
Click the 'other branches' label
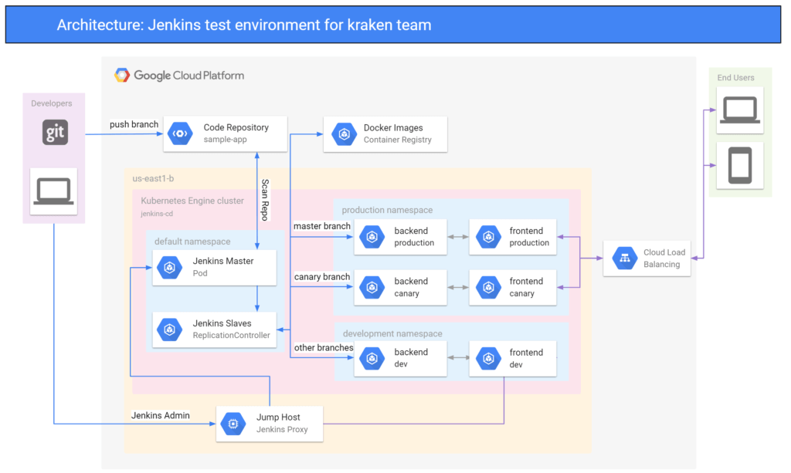(x=324, y=347)
